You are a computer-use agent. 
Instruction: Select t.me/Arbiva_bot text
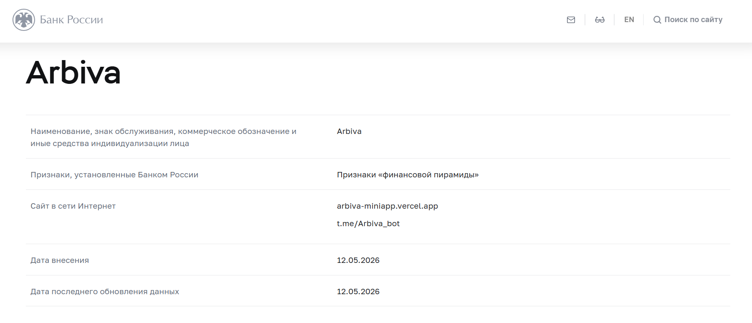pos(368,224)
